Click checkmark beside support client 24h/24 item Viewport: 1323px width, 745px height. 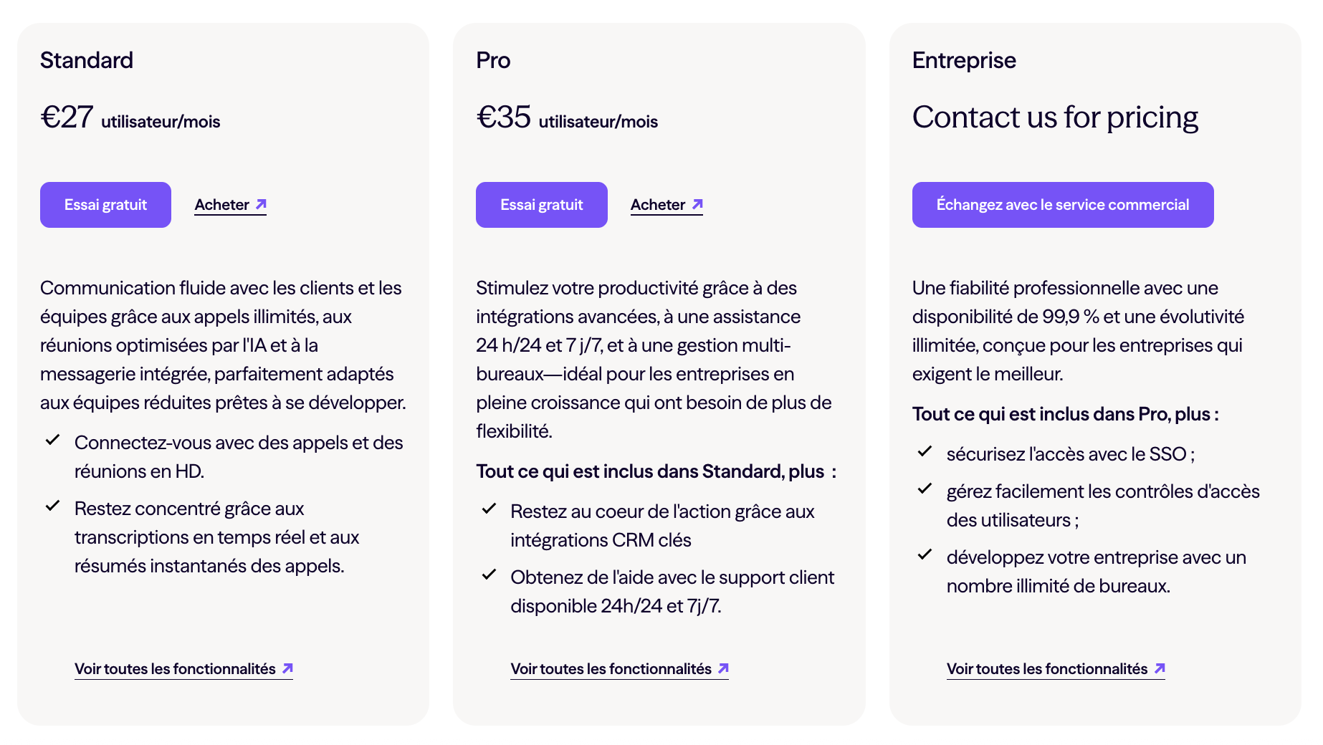point(489,575)
